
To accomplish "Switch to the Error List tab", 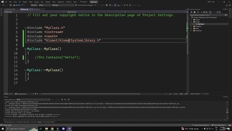I will pos(33,122).
